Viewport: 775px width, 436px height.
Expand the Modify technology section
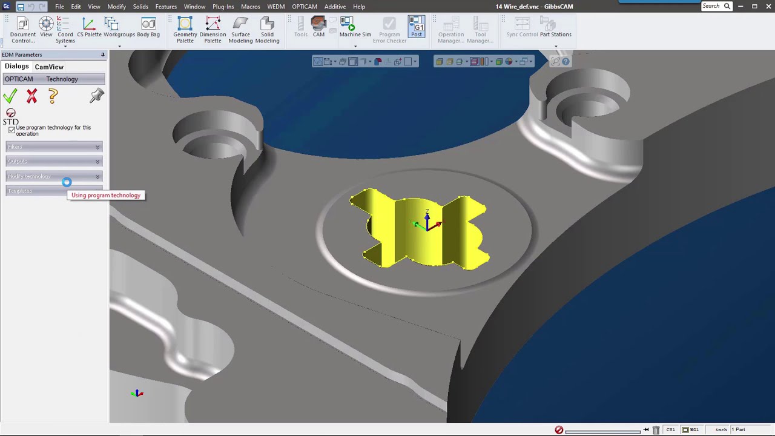click(x=54, y=176)
